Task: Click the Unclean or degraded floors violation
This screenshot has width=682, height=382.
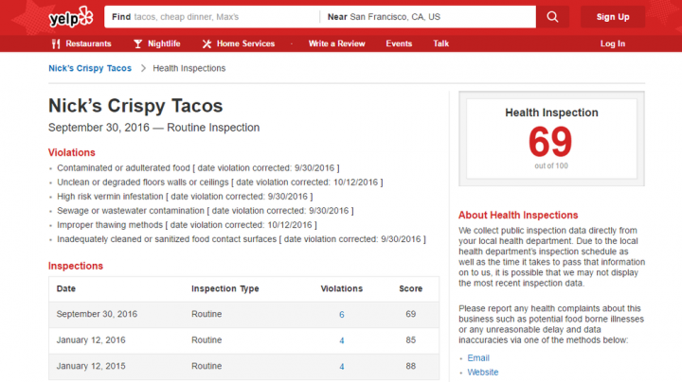Action: point(220,182)
